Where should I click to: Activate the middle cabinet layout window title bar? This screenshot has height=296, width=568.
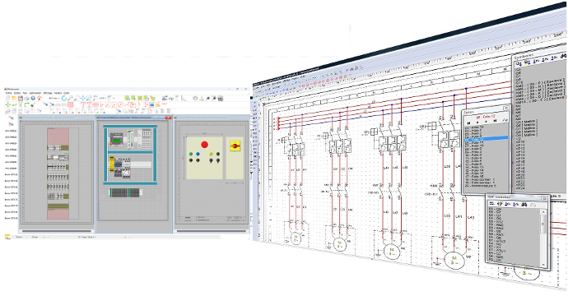click(133, 118)
